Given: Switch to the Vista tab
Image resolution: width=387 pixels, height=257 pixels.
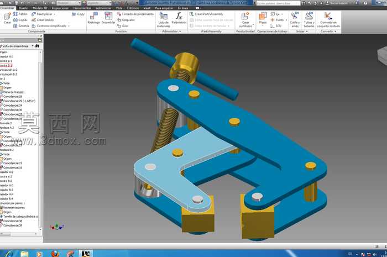Looking at the screenshot, I should coord(119,8).
